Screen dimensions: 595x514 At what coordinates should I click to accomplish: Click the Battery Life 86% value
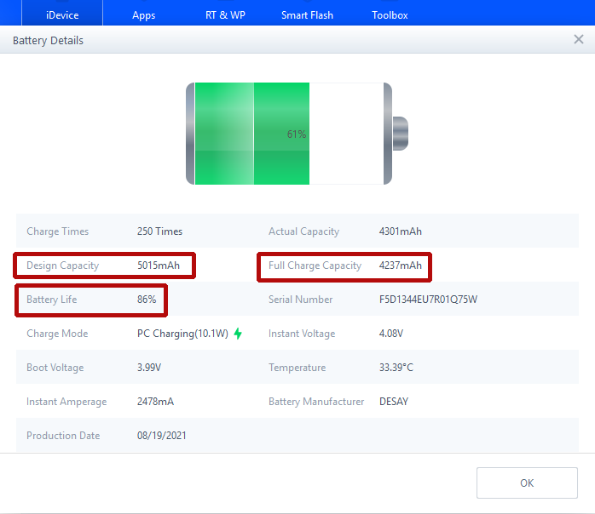[147, 300]
